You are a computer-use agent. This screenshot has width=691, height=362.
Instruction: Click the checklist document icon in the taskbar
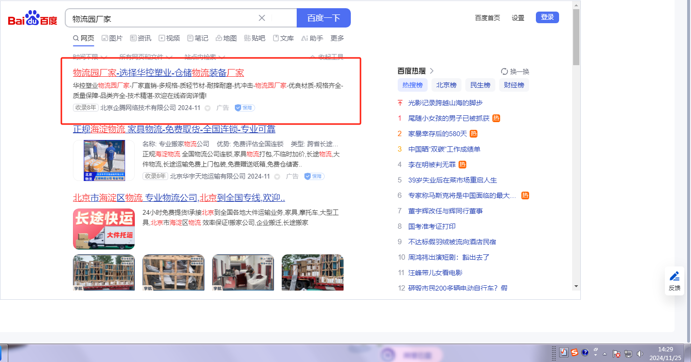pyautogui.click(x=563, y=352)
